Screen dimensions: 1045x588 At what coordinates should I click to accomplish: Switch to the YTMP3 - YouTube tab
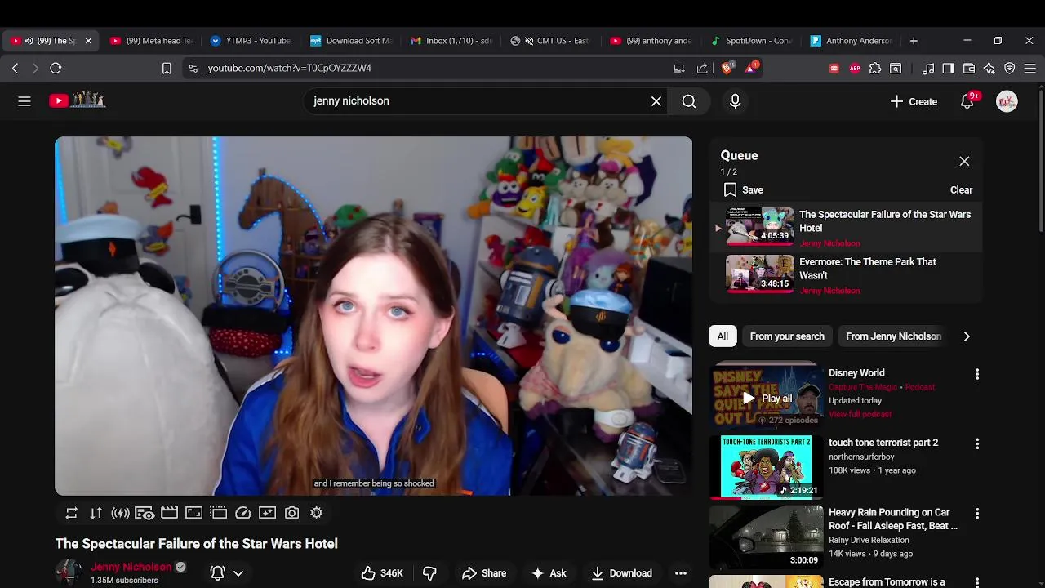(x=251, y=41)
